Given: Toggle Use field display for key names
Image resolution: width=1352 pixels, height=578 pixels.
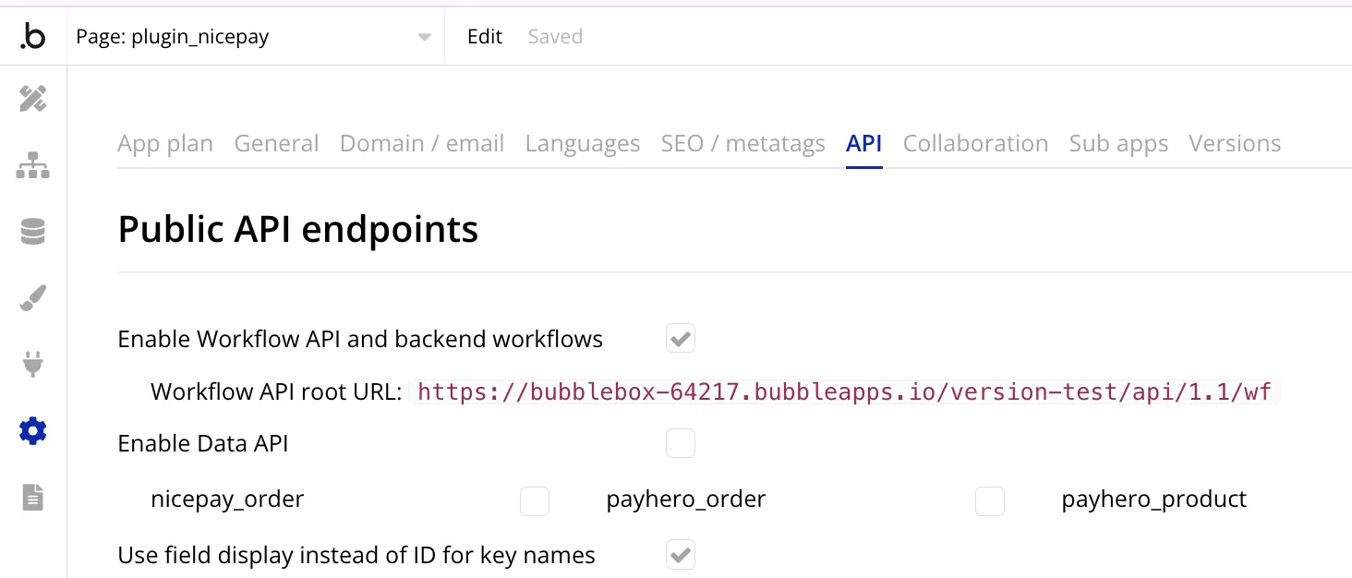Looking at the screenshot, I should coord(681,555).
